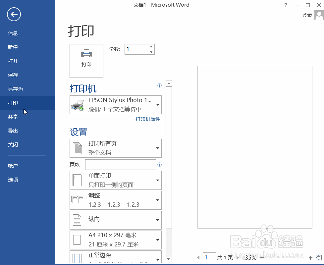Viewport: 324px width, 265px height.
Task: Select 打开 in the backstage menu
Action: tap(13, 61)
